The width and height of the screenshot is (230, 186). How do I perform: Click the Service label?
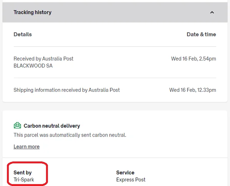click(x=125, y=173)
